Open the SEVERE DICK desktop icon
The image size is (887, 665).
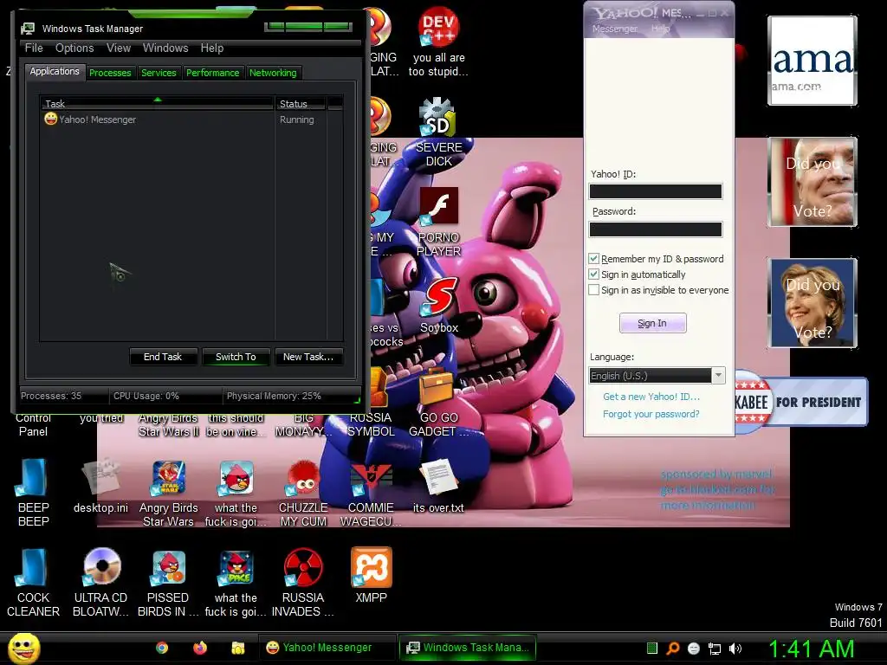tap(438, 118)
